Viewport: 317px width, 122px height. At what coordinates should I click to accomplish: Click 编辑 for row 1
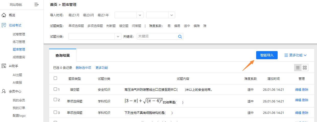tap(298, 89)
